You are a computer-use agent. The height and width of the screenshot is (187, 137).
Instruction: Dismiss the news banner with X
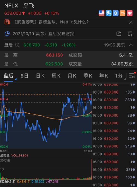coord(131,22)
